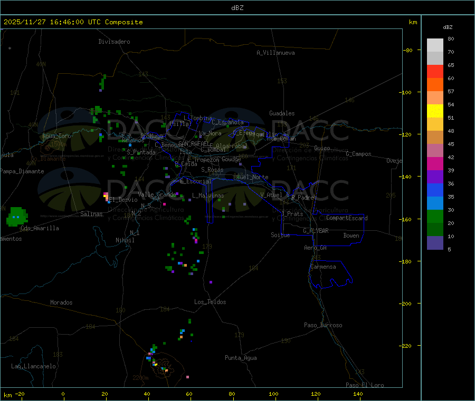Select the slate 5-10 dBZ bottom swatch
The height and width of the screenshot is (401, 475).
point(435,243)
